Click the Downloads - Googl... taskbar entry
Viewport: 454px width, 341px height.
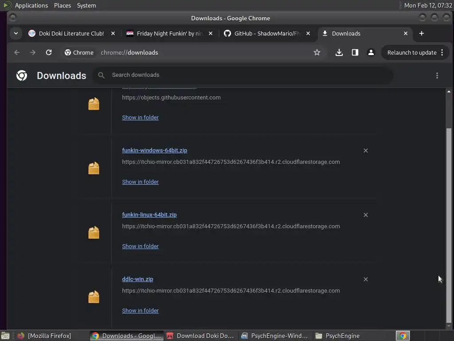[126, 336]
